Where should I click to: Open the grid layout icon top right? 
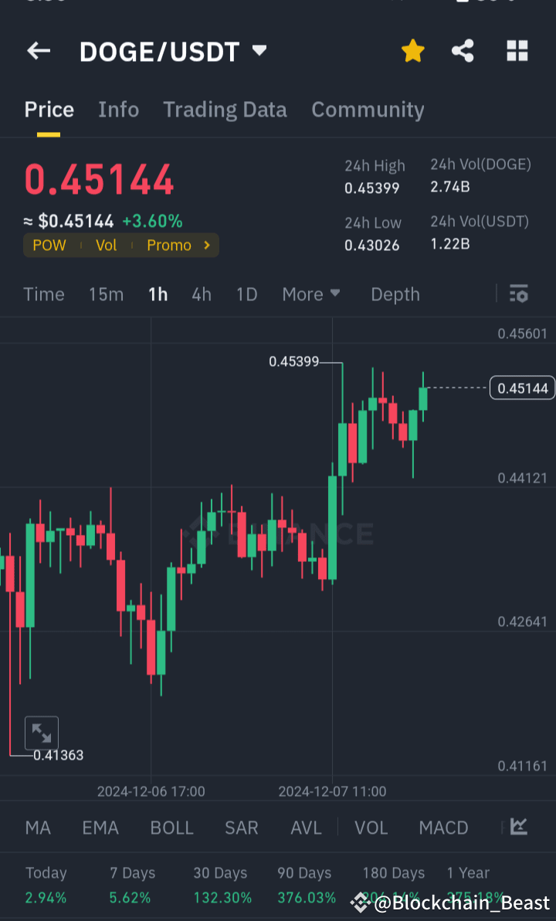(x=517, y=50)
